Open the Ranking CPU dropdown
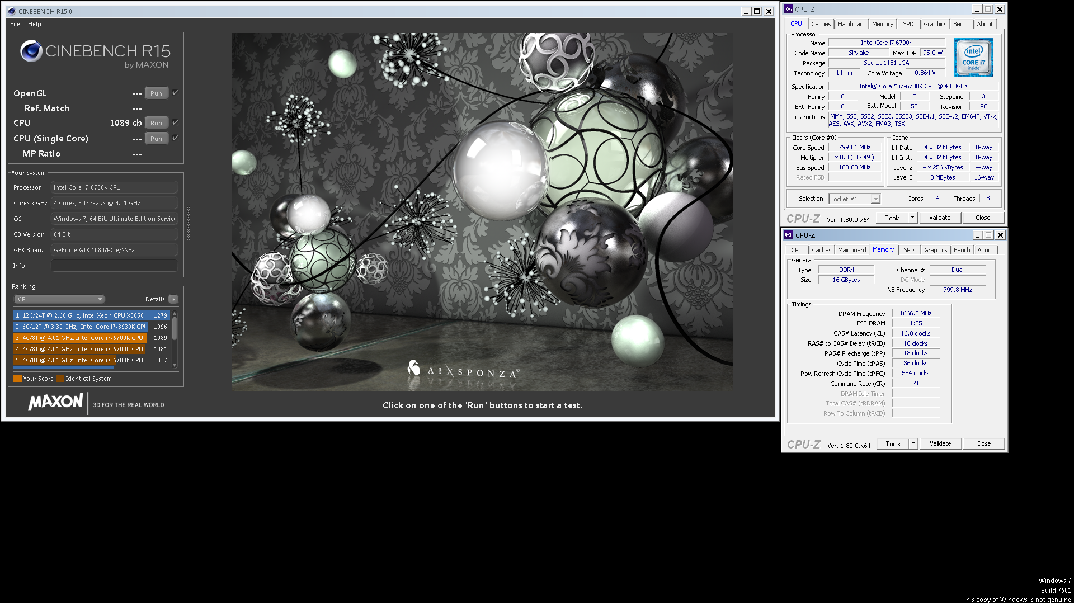The image size is (1074, 604). coord(59,299)
